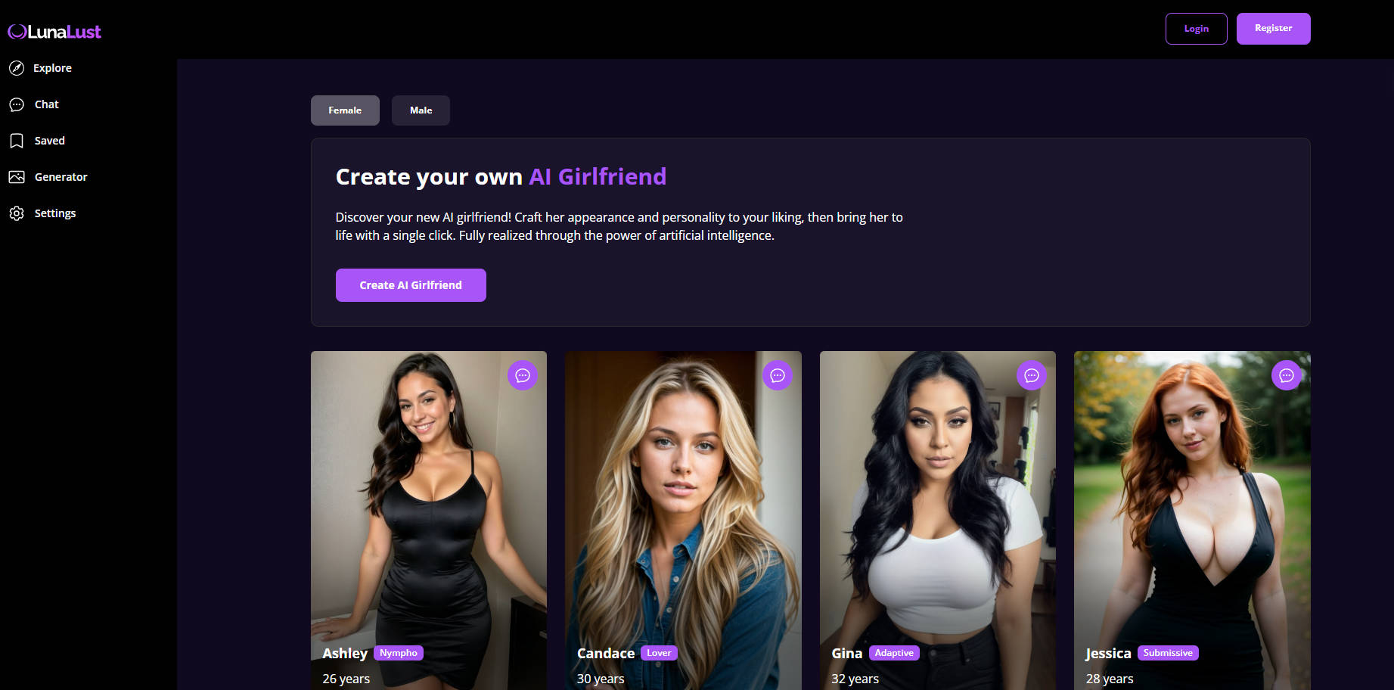This screenshot has height=690, width=1394.
Task: Open the Generator image icon
Action: 17,177
